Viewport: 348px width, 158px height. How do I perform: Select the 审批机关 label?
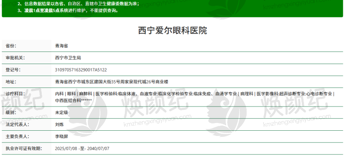pos(15,58)
